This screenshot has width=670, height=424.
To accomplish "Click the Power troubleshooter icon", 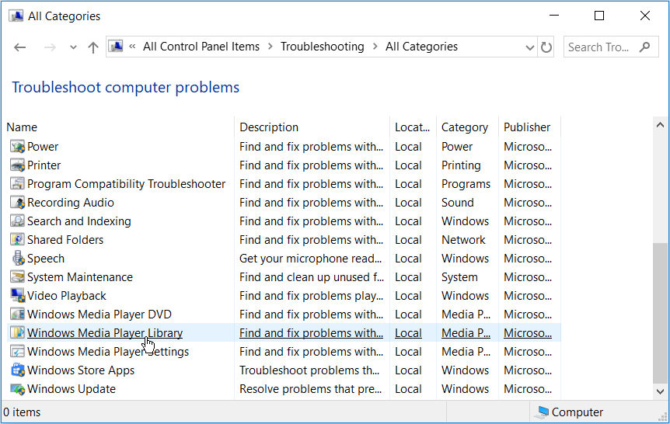I will [17, 146].
